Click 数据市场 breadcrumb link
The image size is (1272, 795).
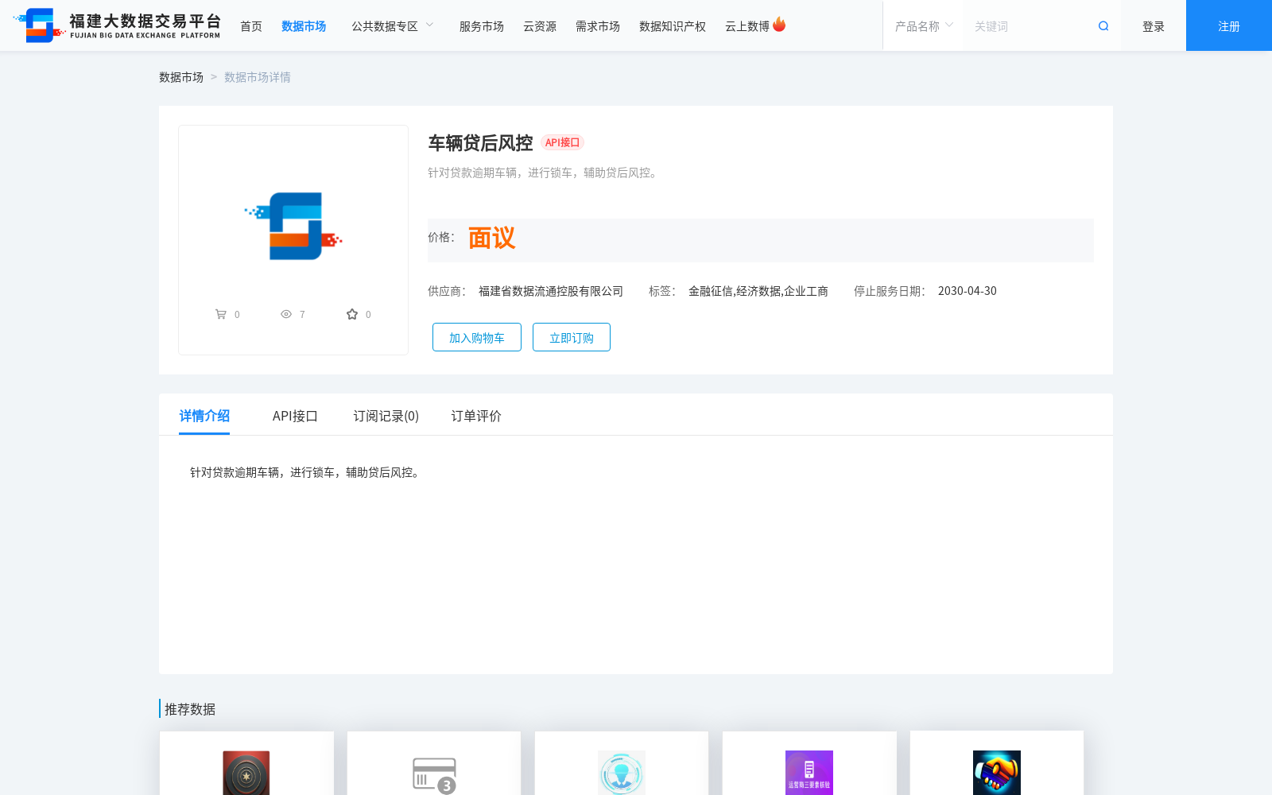(181, 77)
